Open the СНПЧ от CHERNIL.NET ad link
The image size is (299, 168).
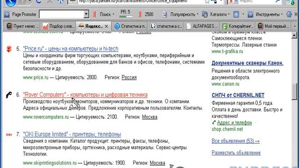[x=238, y=95]
